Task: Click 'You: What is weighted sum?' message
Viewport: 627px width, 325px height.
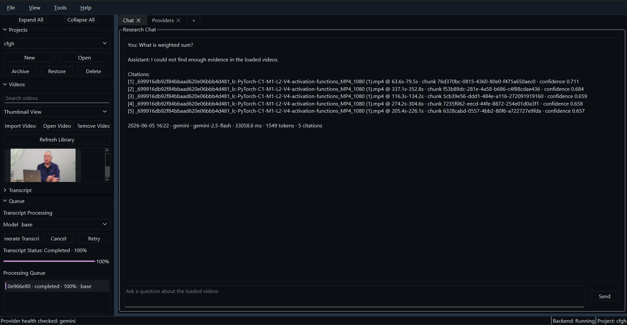Action: click(x=160, y=45)
